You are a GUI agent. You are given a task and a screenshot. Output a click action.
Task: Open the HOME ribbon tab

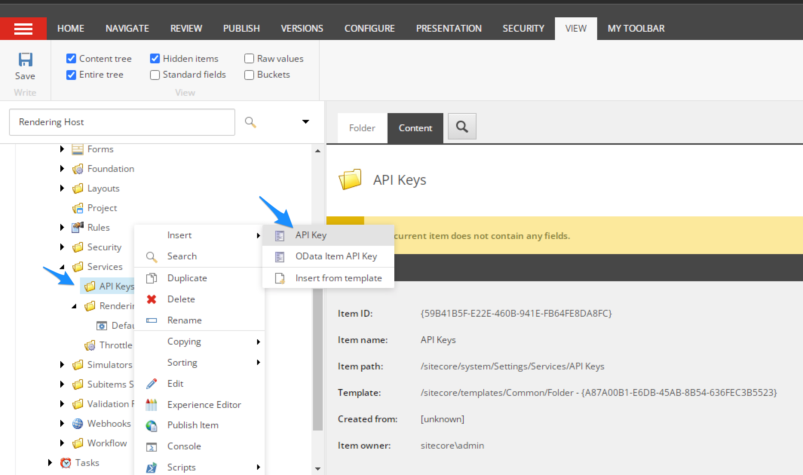click(x=70, y=29)
